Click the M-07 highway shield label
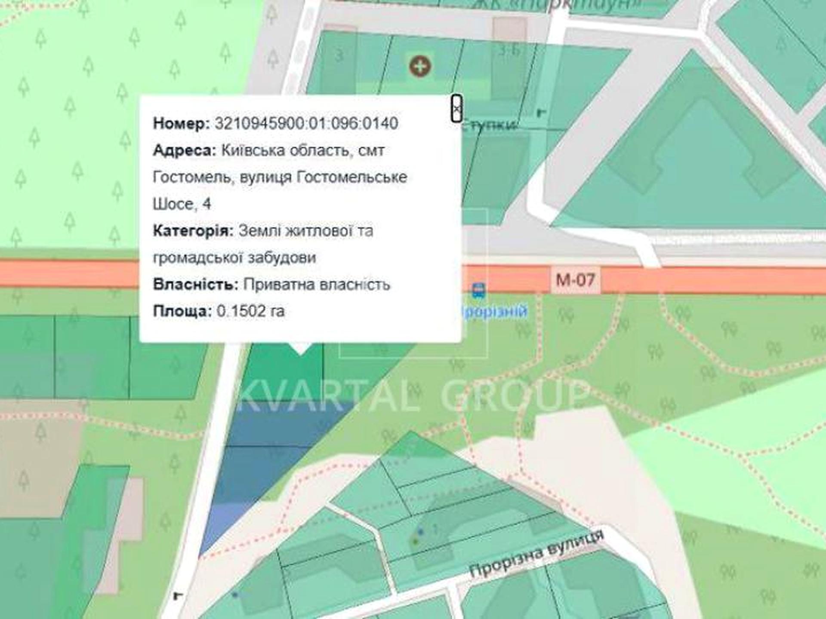 click(575, 280)
